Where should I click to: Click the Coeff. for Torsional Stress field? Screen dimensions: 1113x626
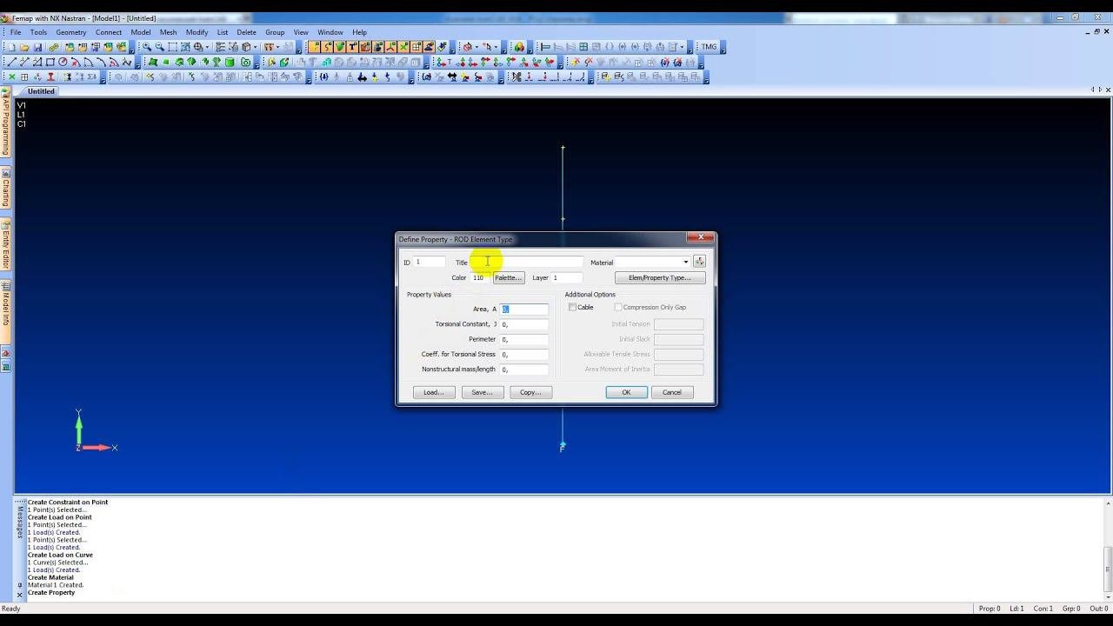click(x=524, y=354)
